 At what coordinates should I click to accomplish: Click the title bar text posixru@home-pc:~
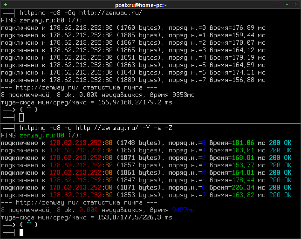point(141,5)
